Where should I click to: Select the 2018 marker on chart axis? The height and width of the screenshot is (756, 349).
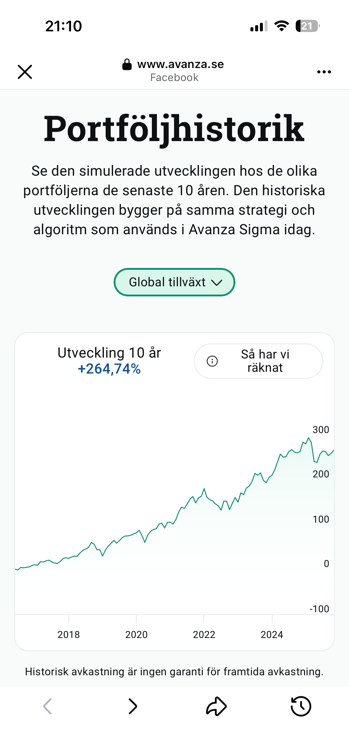point(69,634)
